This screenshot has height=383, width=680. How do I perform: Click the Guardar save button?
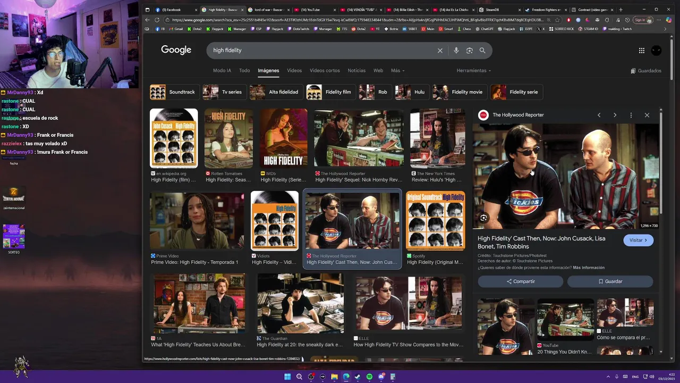tap(610, 281)
